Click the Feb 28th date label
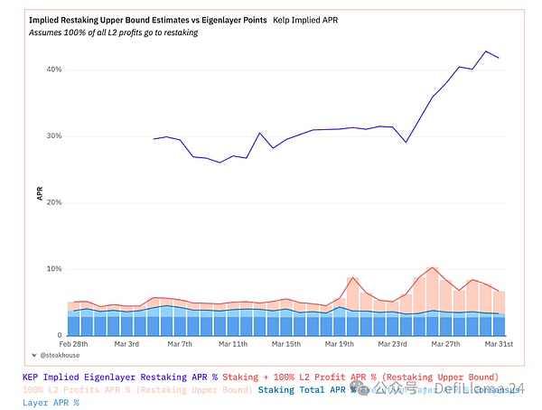 [x=74, y=344]
